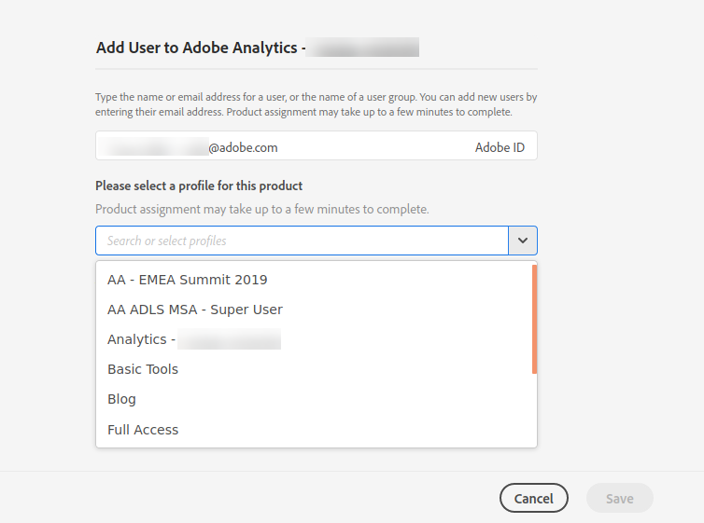Click the profile list scrollbar
This screenshot has width=704, height=523.
click(x=534, y=319)
